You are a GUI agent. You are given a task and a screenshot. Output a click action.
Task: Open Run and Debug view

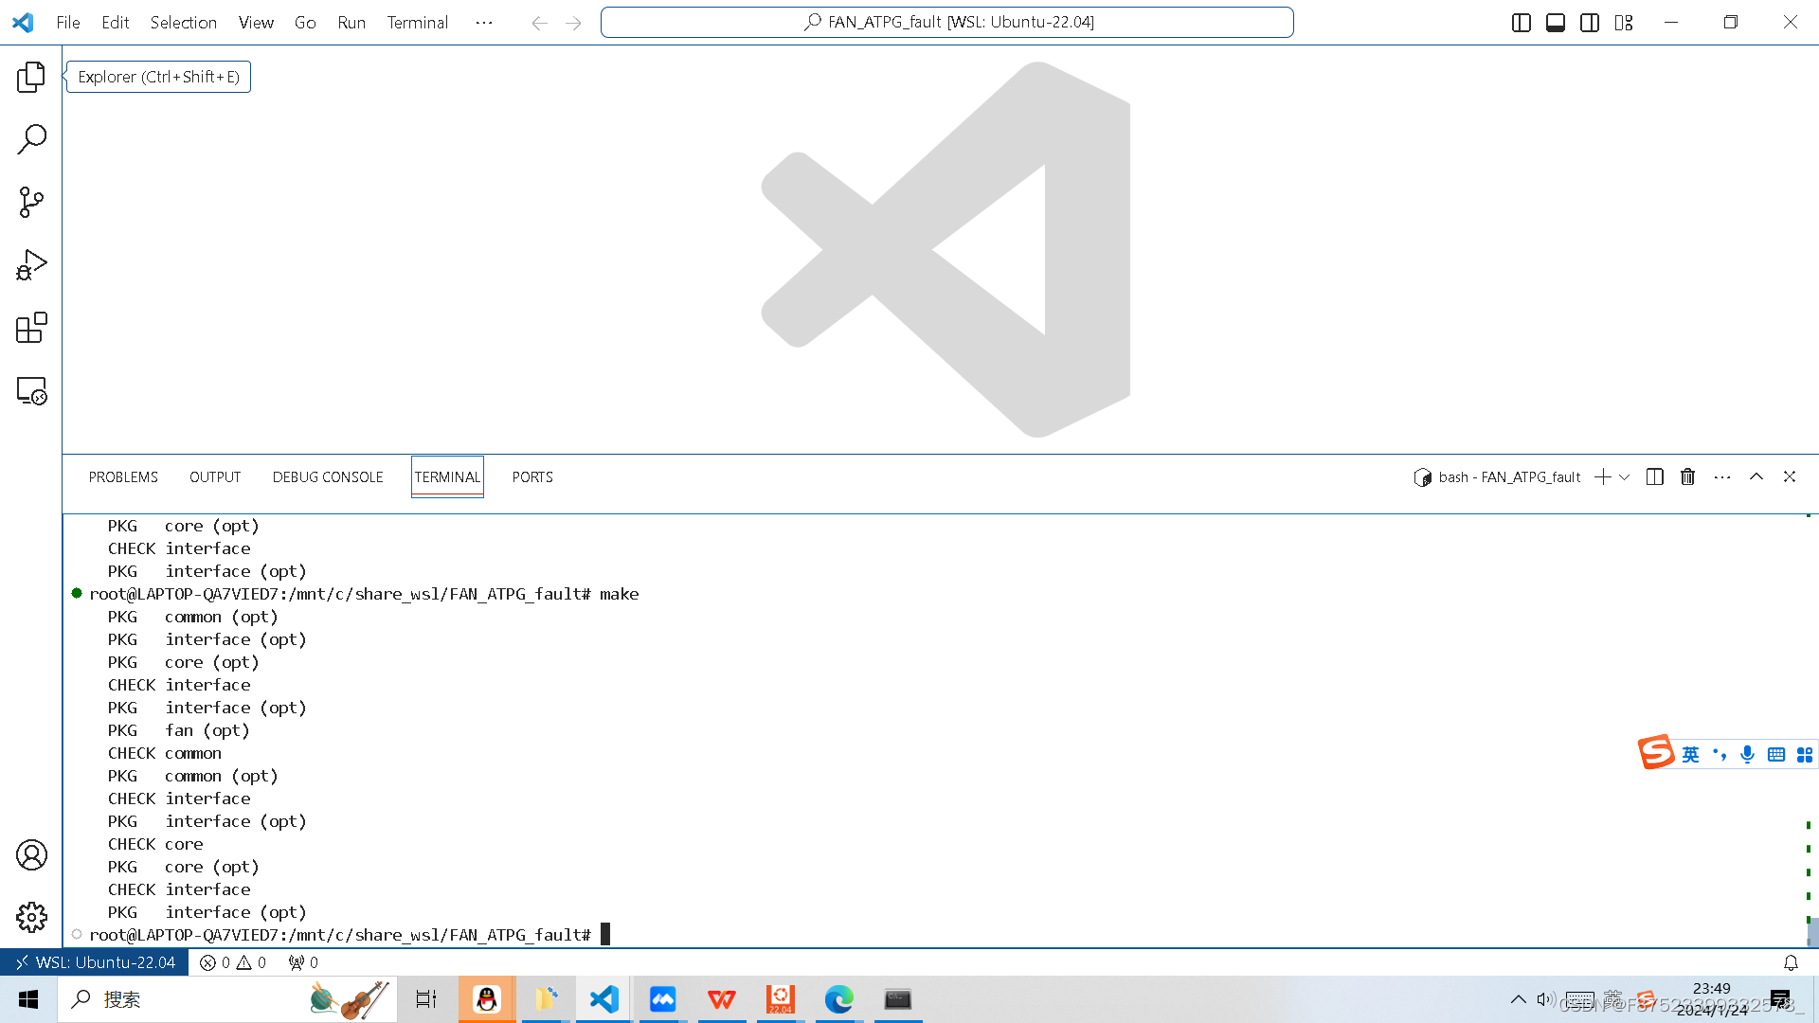coord(31,265)
